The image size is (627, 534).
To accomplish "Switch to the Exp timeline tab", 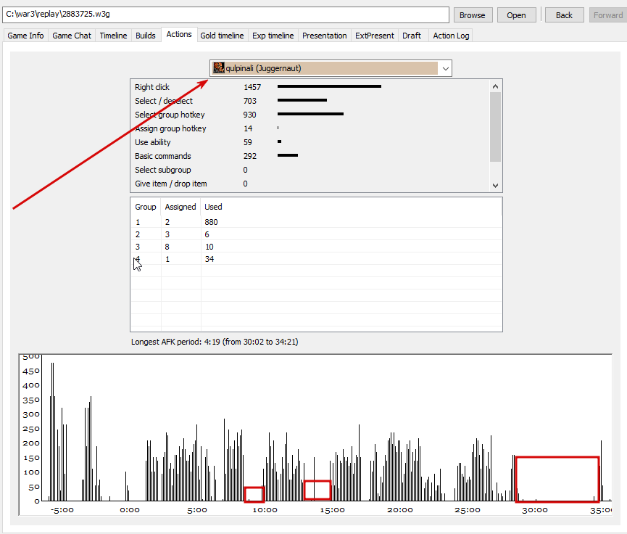I will (273, 36).
